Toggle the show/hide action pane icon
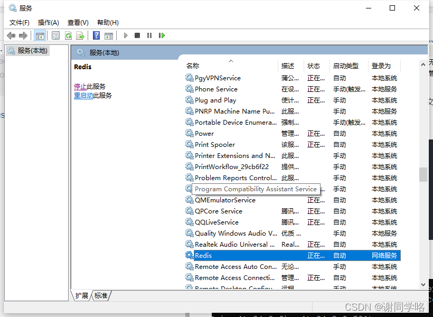This screenshot has height=317, width=433. (x=109, y=35)
